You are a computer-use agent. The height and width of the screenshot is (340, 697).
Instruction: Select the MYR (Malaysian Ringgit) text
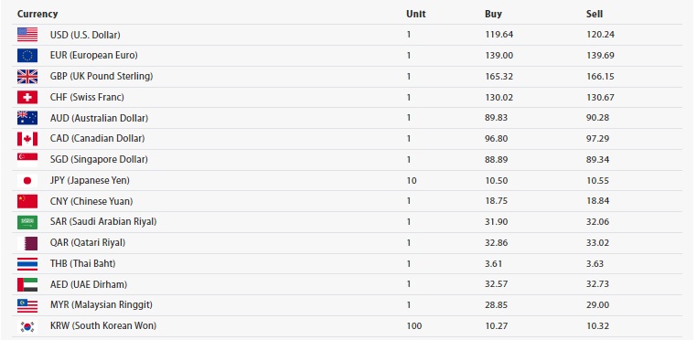pos(101,305)
